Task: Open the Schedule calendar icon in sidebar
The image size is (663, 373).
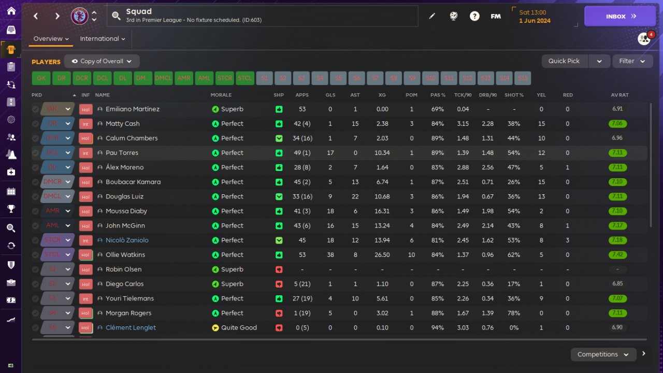Action: (x=11, y=191)
